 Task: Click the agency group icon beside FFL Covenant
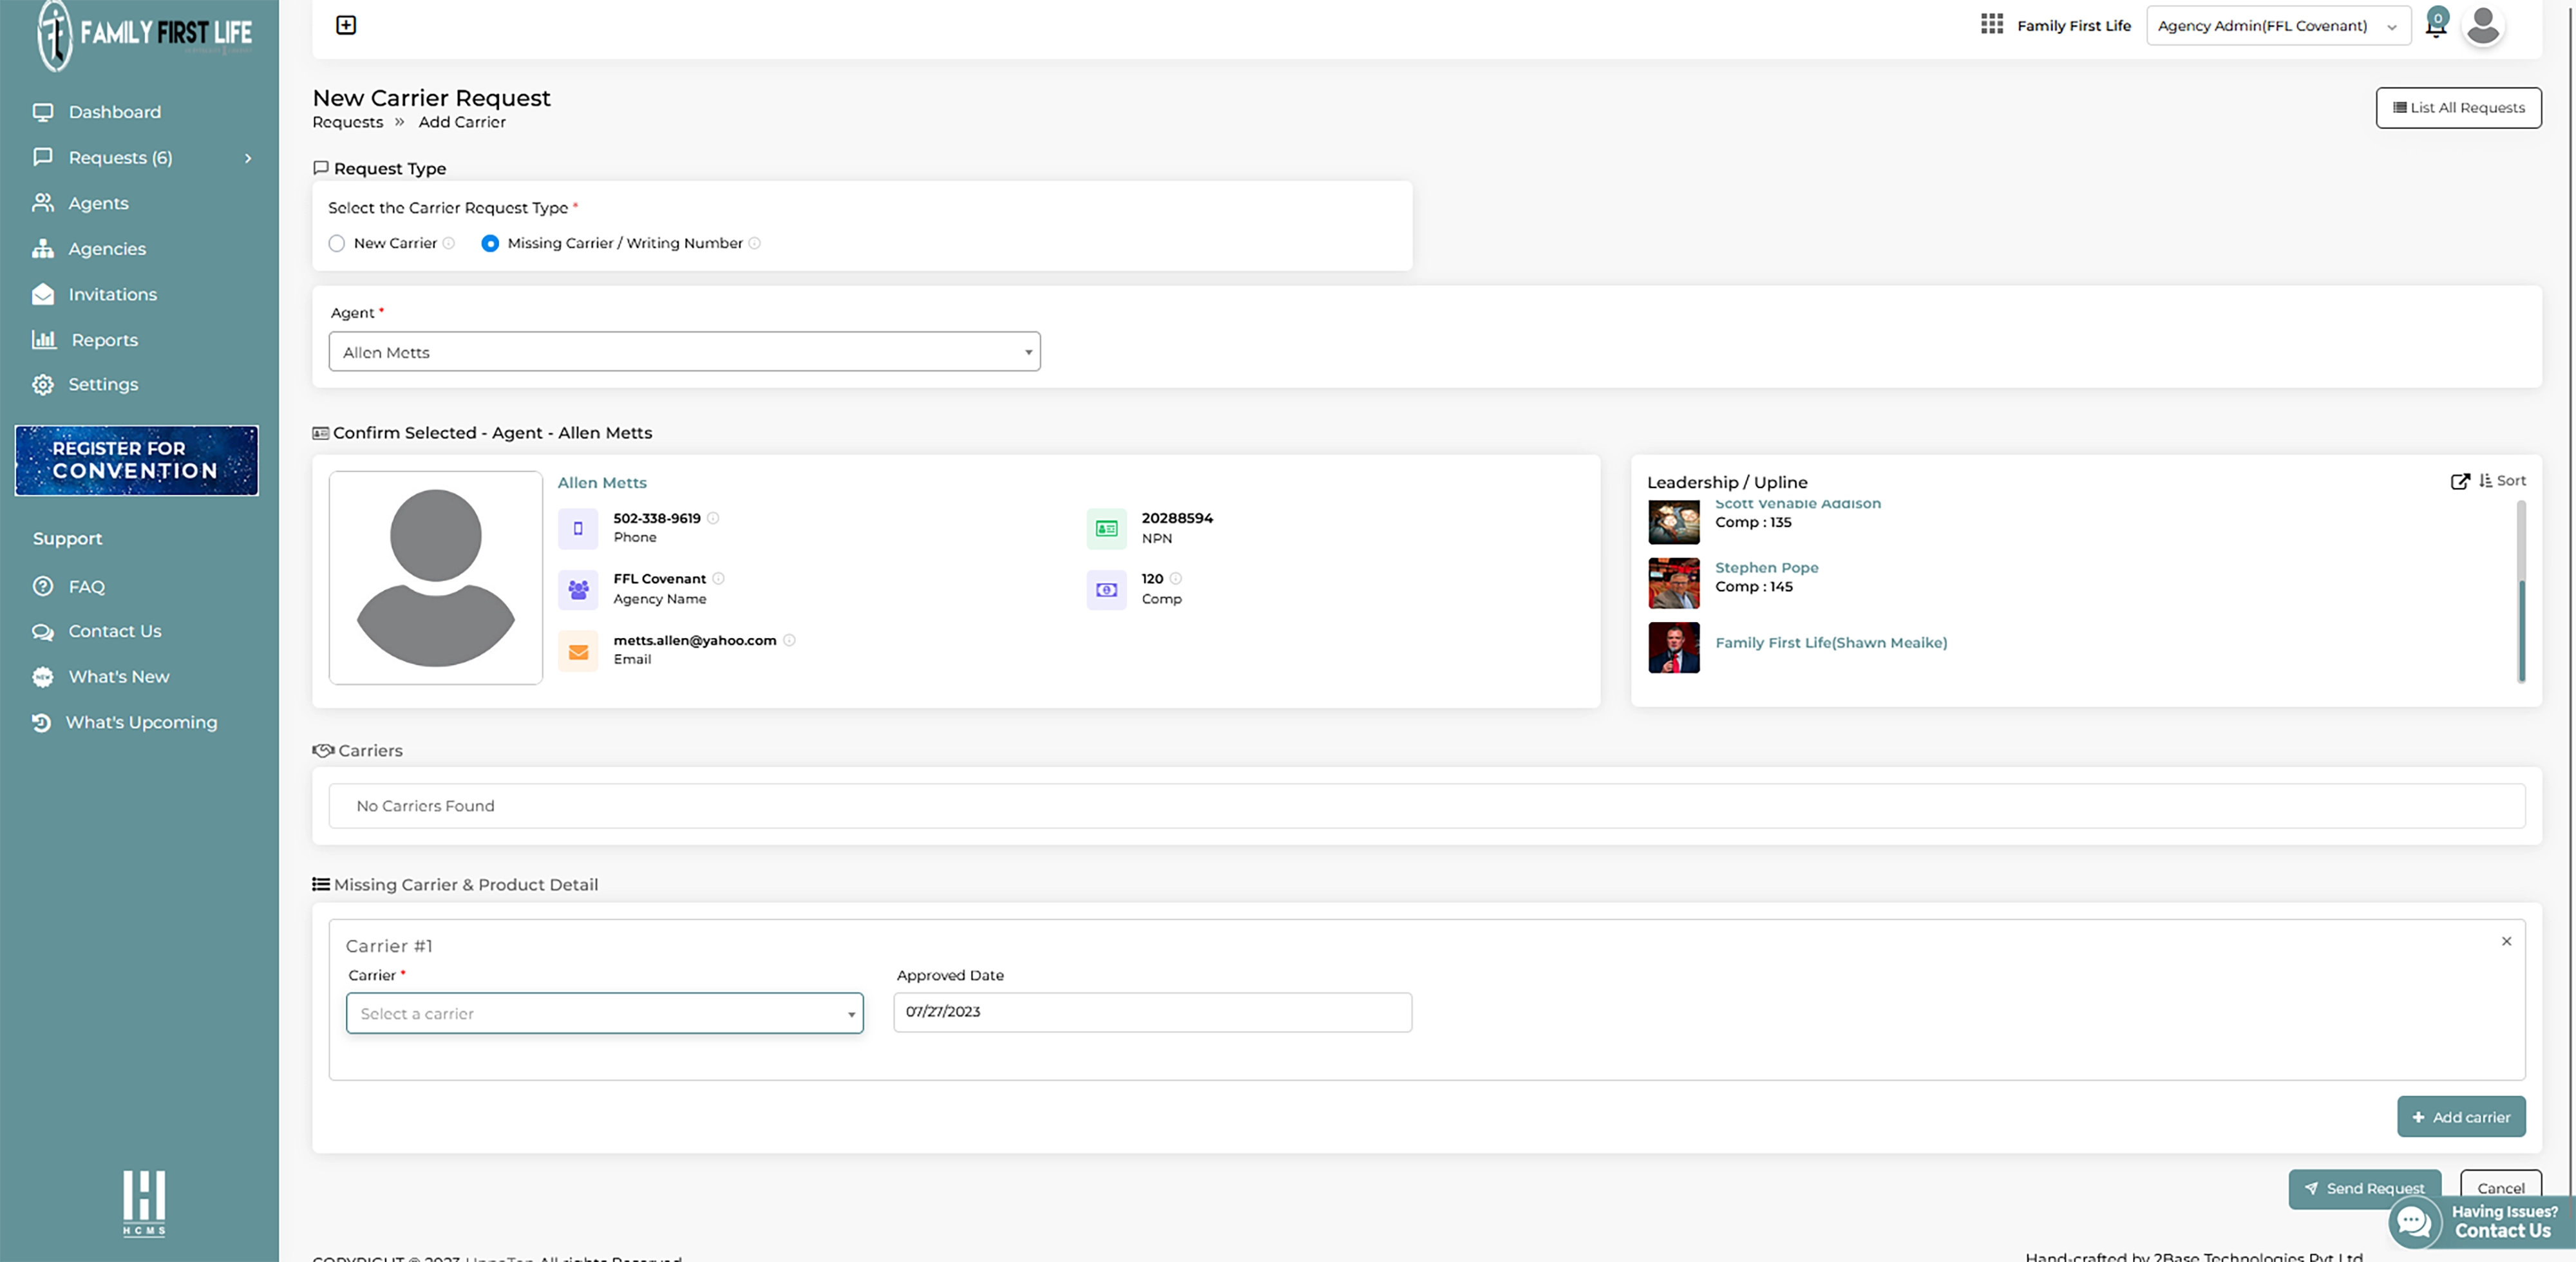click(578, 589)
